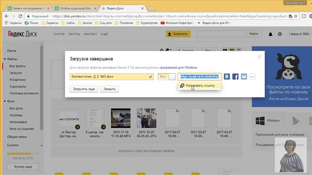
Task: Collapse the Фото section in sidebar
Action: point(3,101)
